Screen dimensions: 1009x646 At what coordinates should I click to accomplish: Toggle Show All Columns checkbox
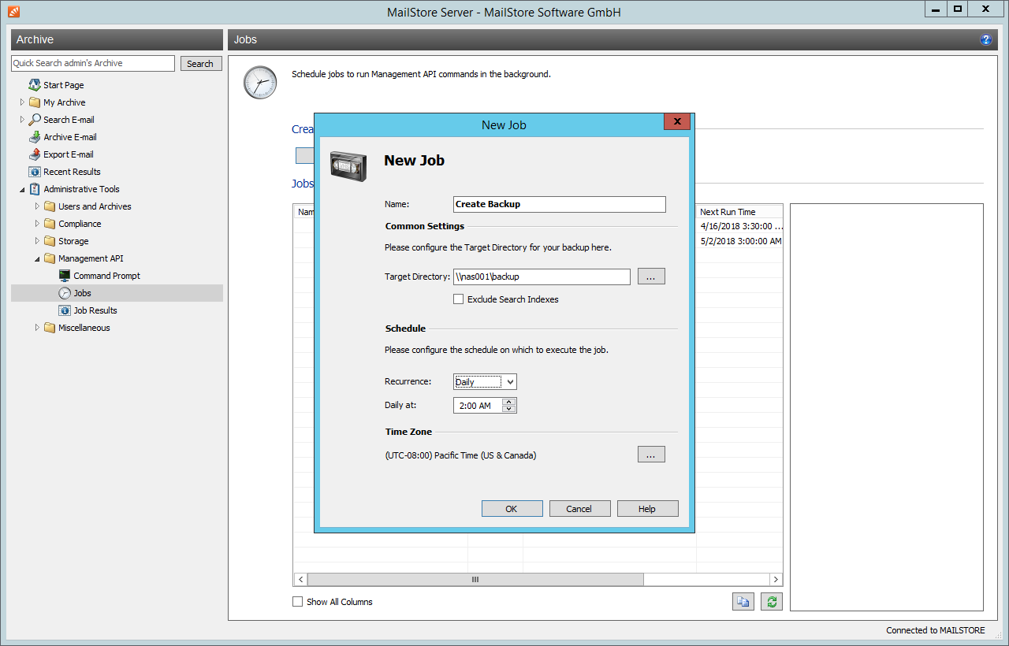(x=297, y=602)
